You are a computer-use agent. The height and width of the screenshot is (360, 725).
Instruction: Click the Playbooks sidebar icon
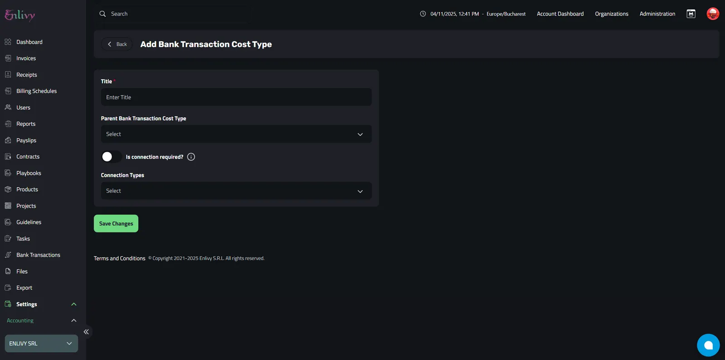(8, 173)
